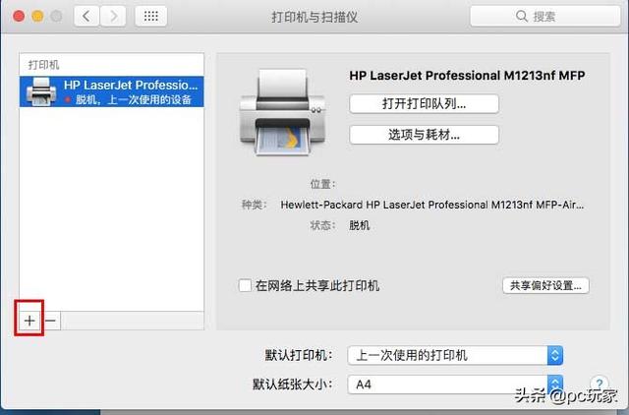Click the large HP printer image
Screen dimensions: 629x415
point(283,113)
